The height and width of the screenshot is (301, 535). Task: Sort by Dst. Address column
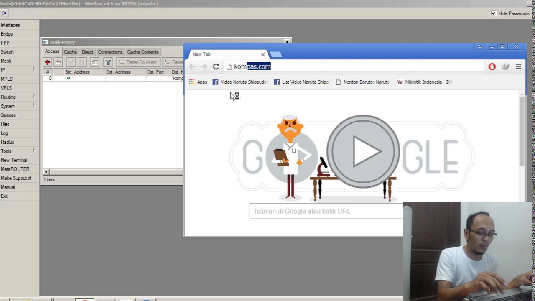tap(125, 72)
